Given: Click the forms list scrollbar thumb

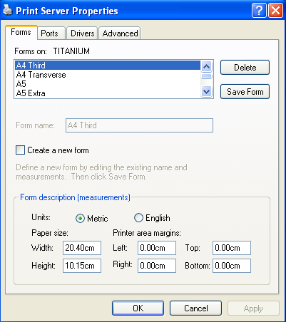Looking at the screenshot, I should [206, 76].
